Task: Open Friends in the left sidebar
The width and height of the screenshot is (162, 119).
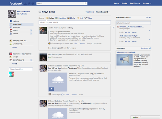Action: click(x=21, y=34)
